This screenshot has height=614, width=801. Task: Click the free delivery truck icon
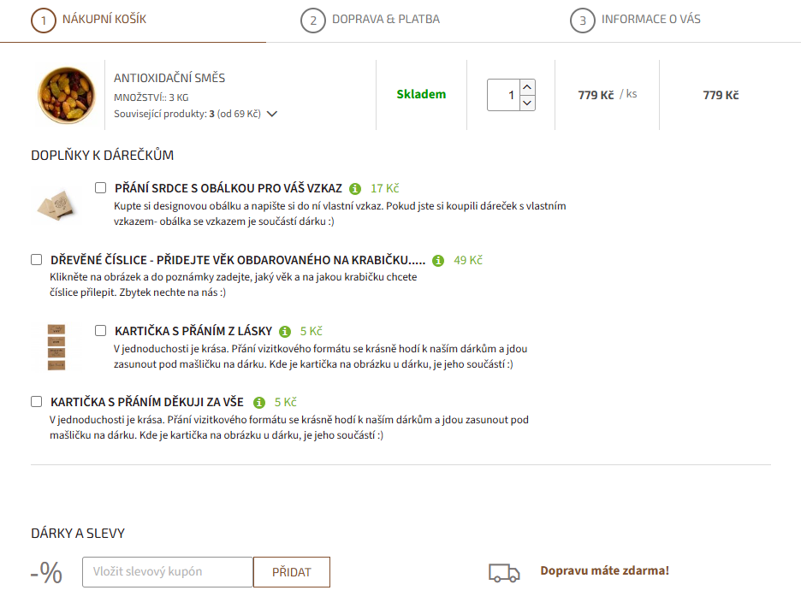coord(504,572)
